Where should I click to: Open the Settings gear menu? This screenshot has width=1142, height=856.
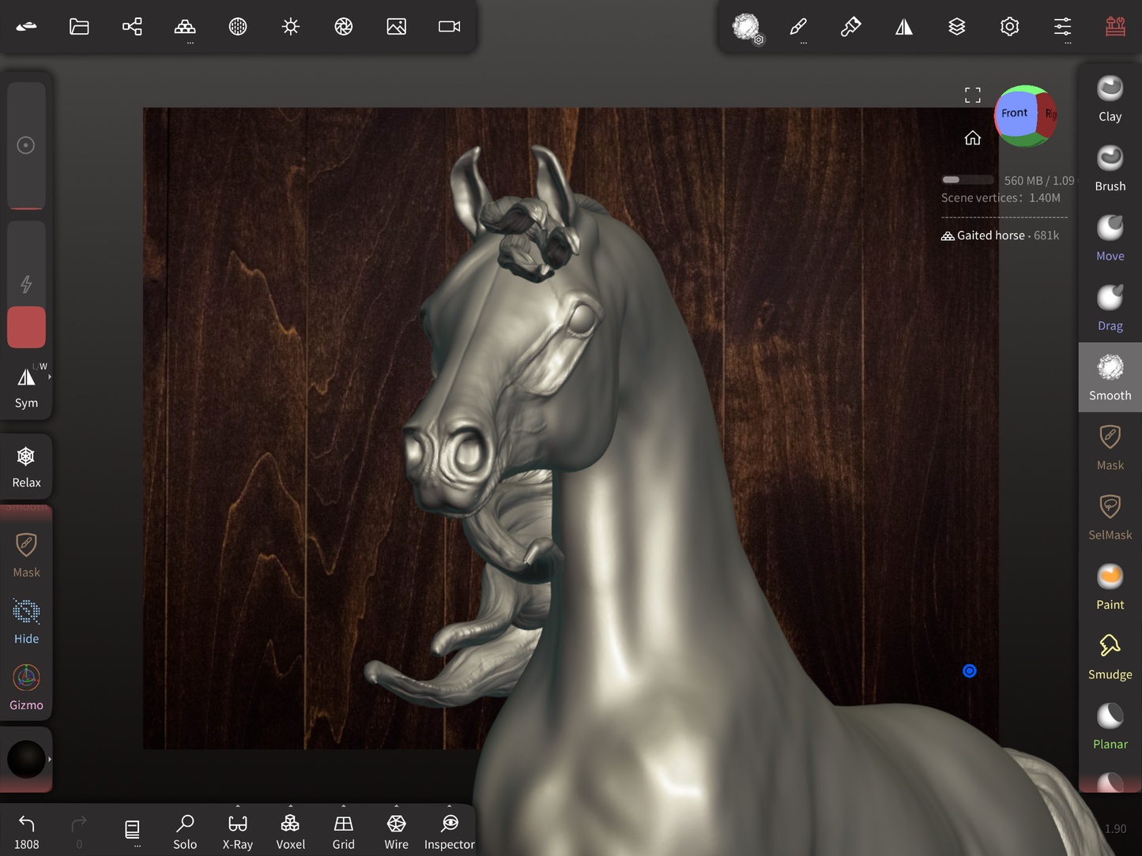[x=1009, y=27]
